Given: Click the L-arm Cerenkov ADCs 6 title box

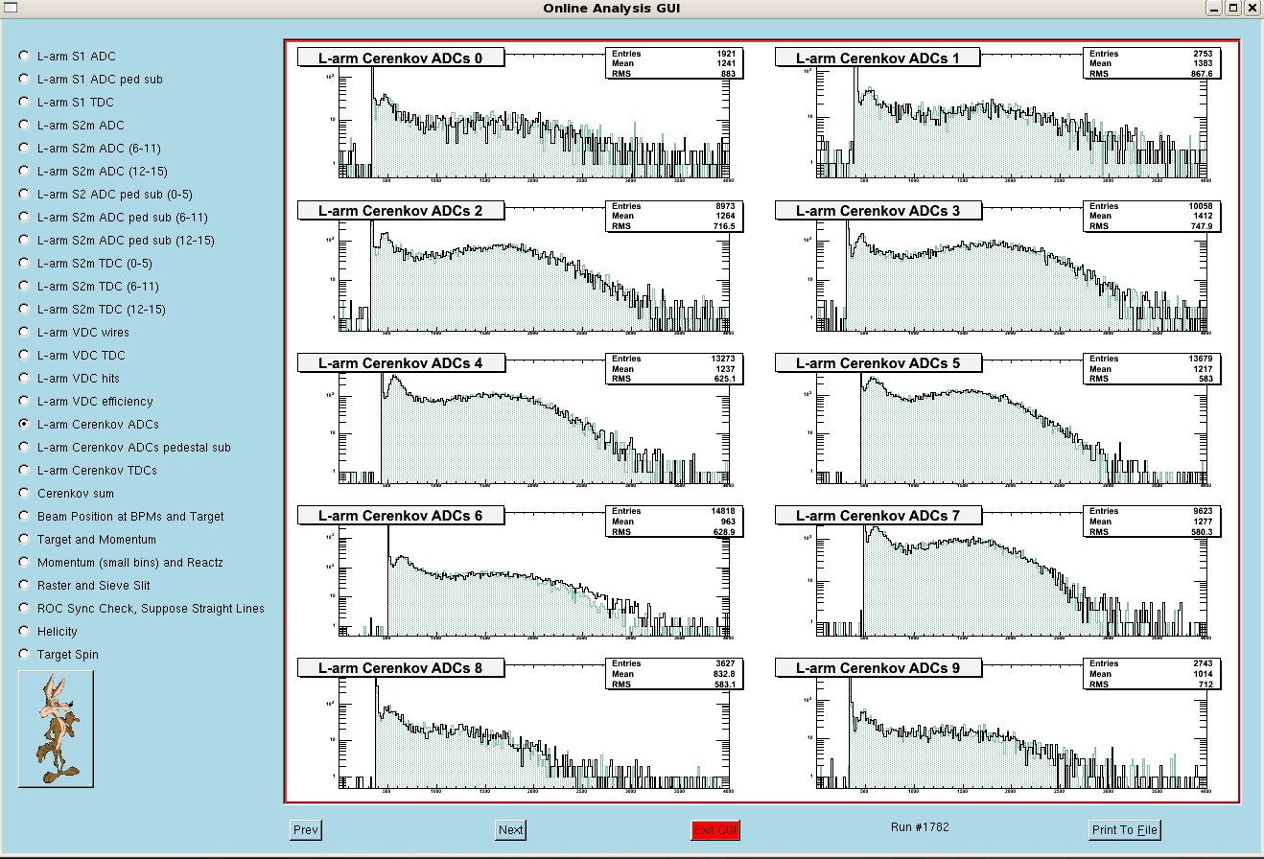Looking at the screenshot, I should pos(400,516).
